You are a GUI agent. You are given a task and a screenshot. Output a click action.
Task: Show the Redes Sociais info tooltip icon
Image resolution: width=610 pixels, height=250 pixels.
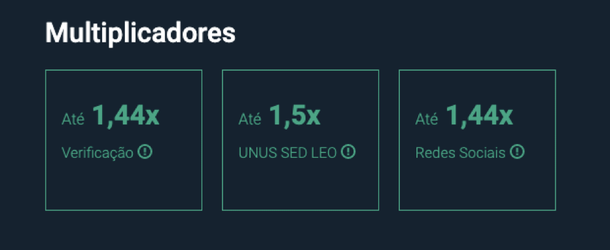click(x=518, y=152)
